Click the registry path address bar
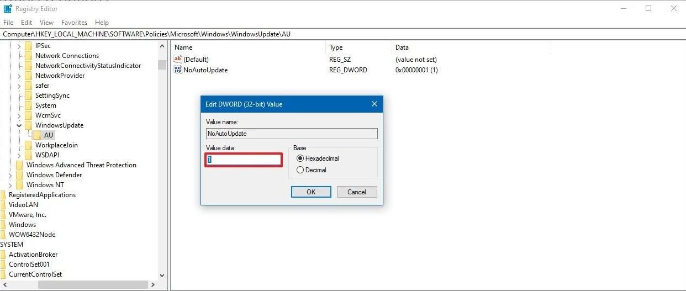This screenshot has width=686, height=291. point(343,34)
